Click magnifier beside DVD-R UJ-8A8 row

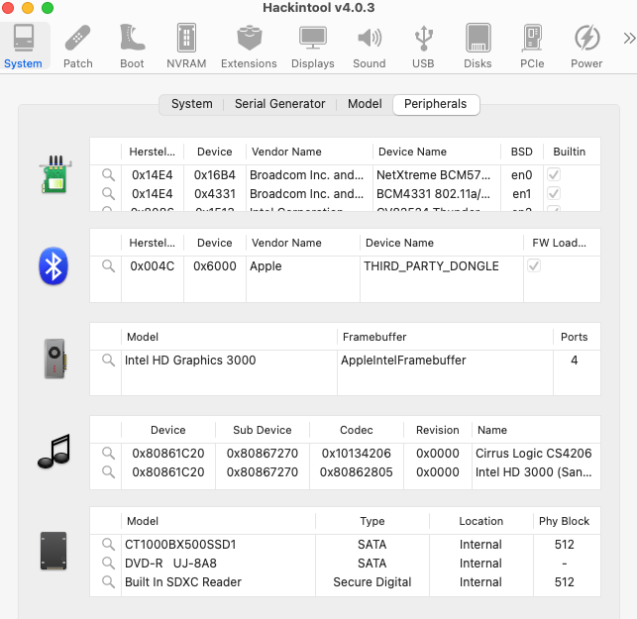(x=108, y=563)
